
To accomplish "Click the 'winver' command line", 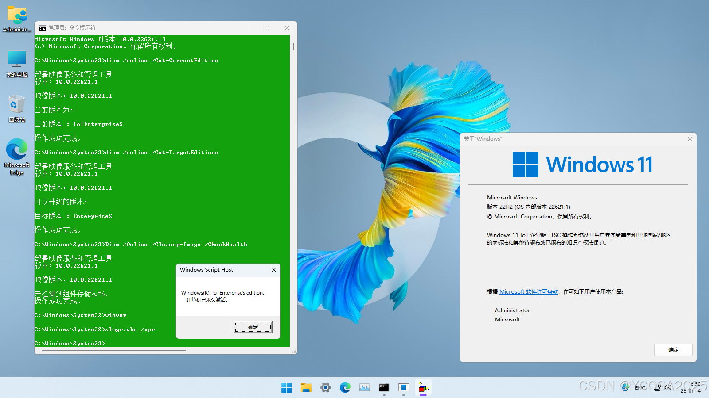I will coord(80,315).
